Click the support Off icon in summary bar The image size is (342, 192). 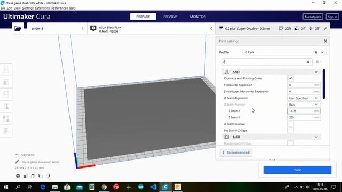(x=297, y=28)
